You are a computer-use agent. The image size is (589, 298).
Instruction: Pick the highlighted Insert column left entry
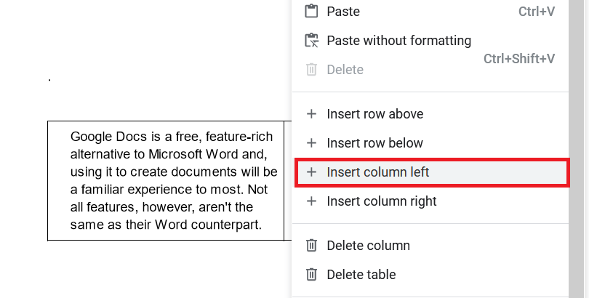pos(378,172)
